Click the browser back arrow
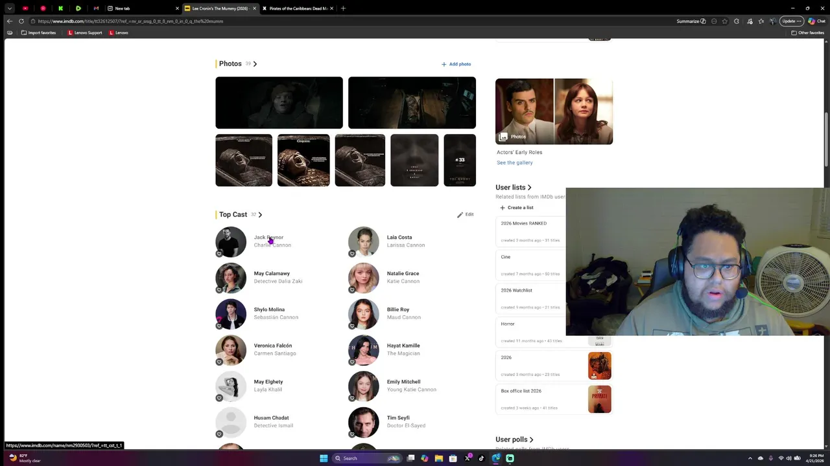The height and width of the screenshot is (466, 830). (x=10, y=21)
